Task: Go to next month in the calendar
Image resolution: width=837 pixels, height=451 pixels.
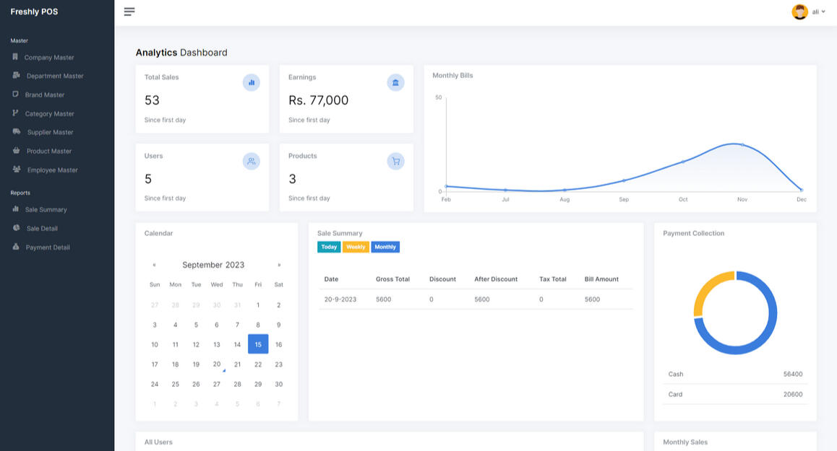Action: (279, 264)
